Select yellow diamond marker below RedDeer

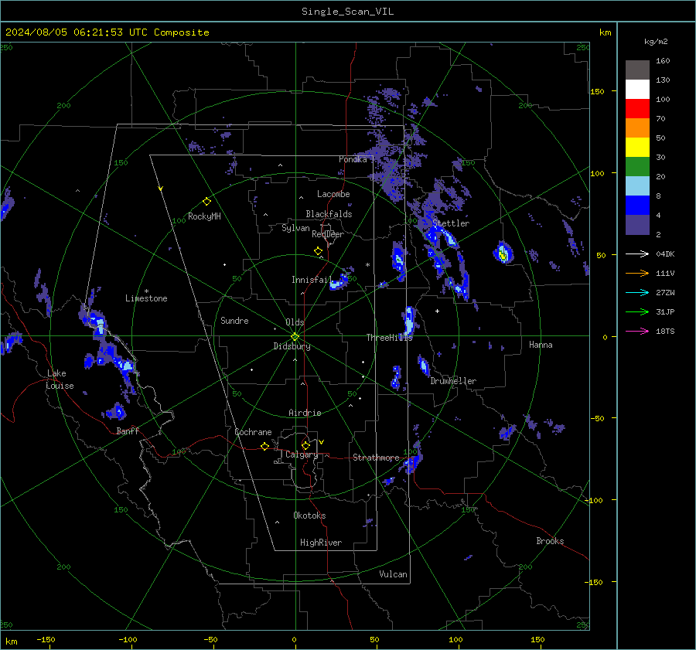click(x=318, y=251)
